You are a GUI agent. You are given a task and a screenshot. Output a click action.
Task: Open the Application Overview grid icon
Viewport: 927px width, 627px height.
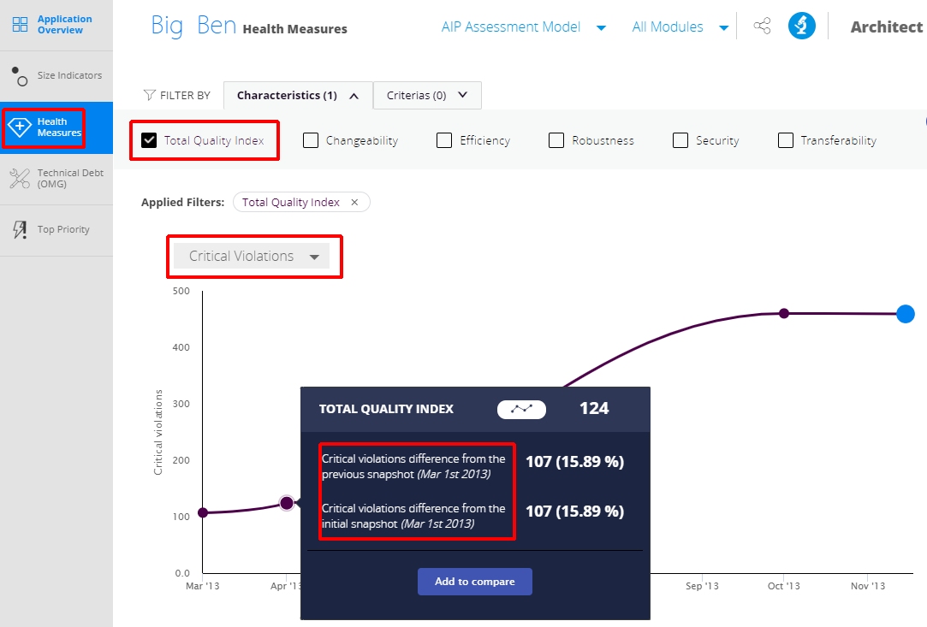pyautogui.click(x=20, y=24)
